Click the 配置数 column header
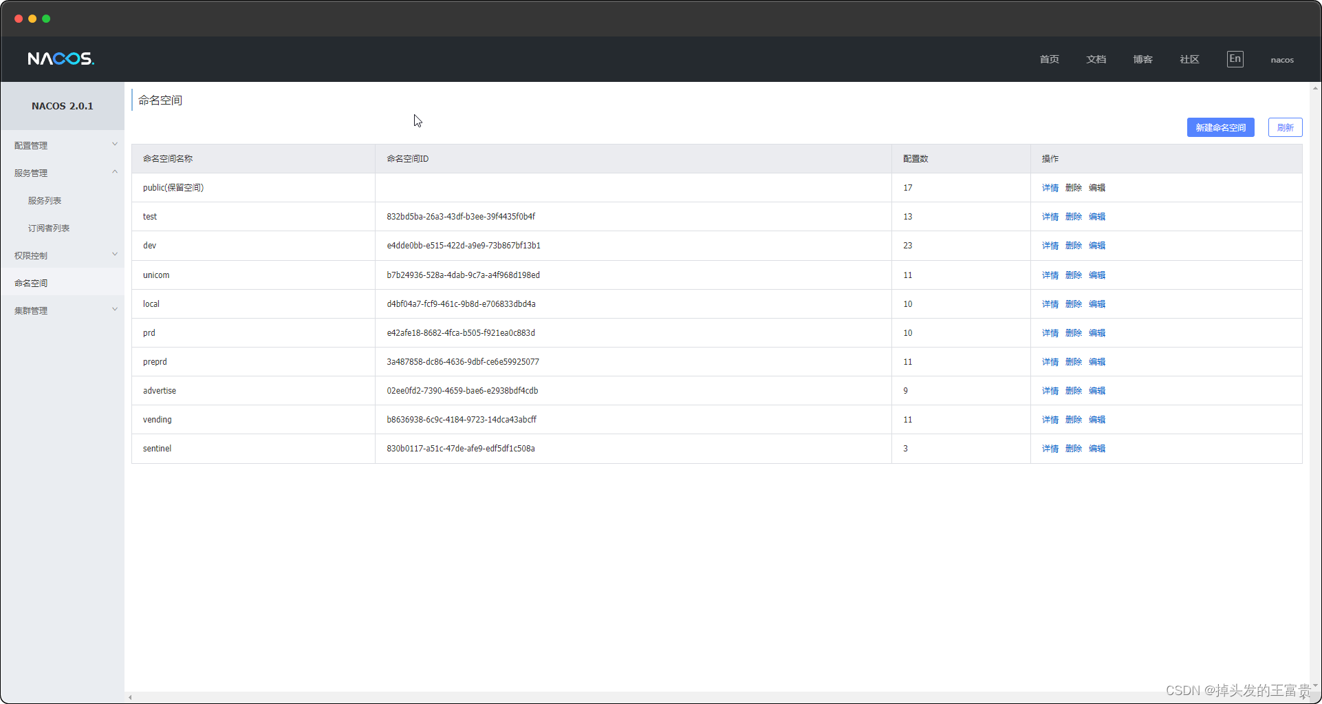 pos(961,159)
